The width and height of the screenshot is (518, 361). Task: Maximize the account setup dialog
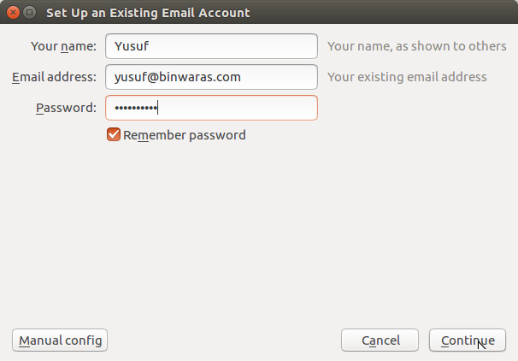29,13
